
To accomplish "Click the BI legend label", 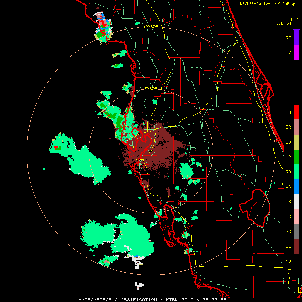I will tap(288, 246).
